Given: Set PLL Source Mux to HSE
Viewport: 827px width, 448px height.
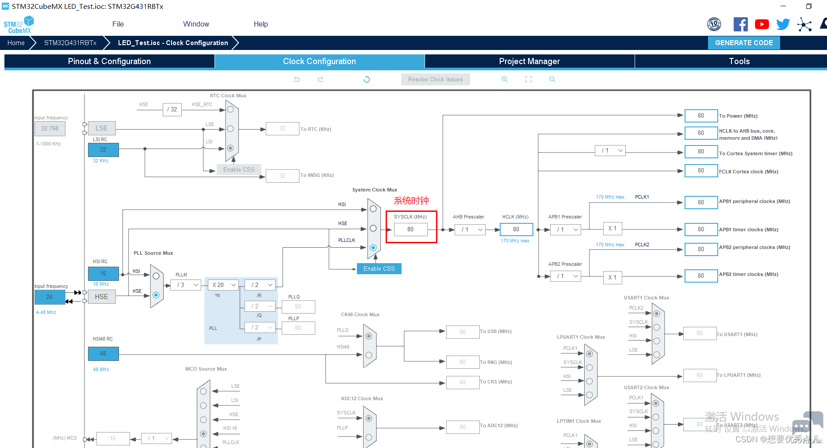Looking at the screenshot, I should tap(156, 295).
